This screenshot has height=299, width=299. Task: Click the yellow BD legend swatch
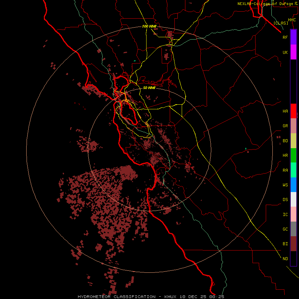[293, 141]
